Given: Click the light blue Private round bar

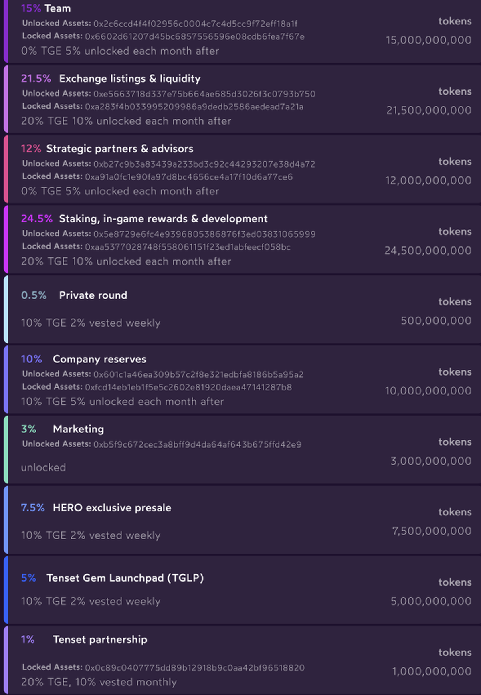Looking at the screenshot, I should pos(6,309).
